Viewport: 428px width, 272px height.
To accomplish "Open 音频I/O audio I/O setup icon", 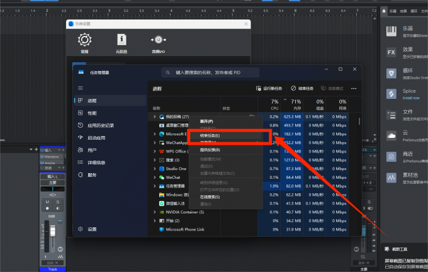I will [159, 40].
